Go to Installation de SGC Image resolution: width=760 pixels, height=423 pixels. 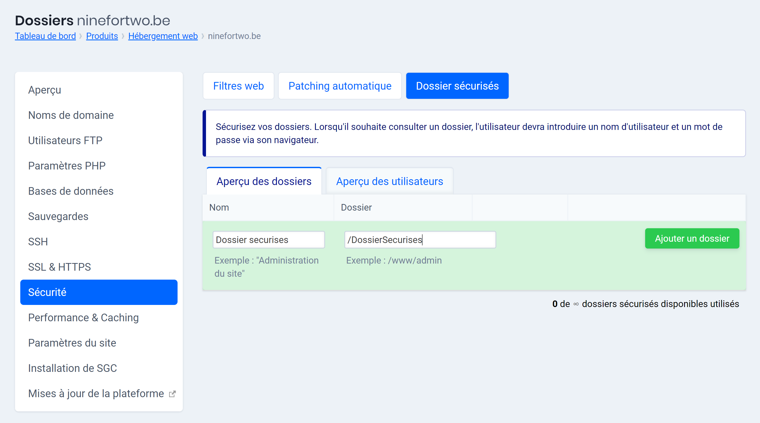(72, 368)
